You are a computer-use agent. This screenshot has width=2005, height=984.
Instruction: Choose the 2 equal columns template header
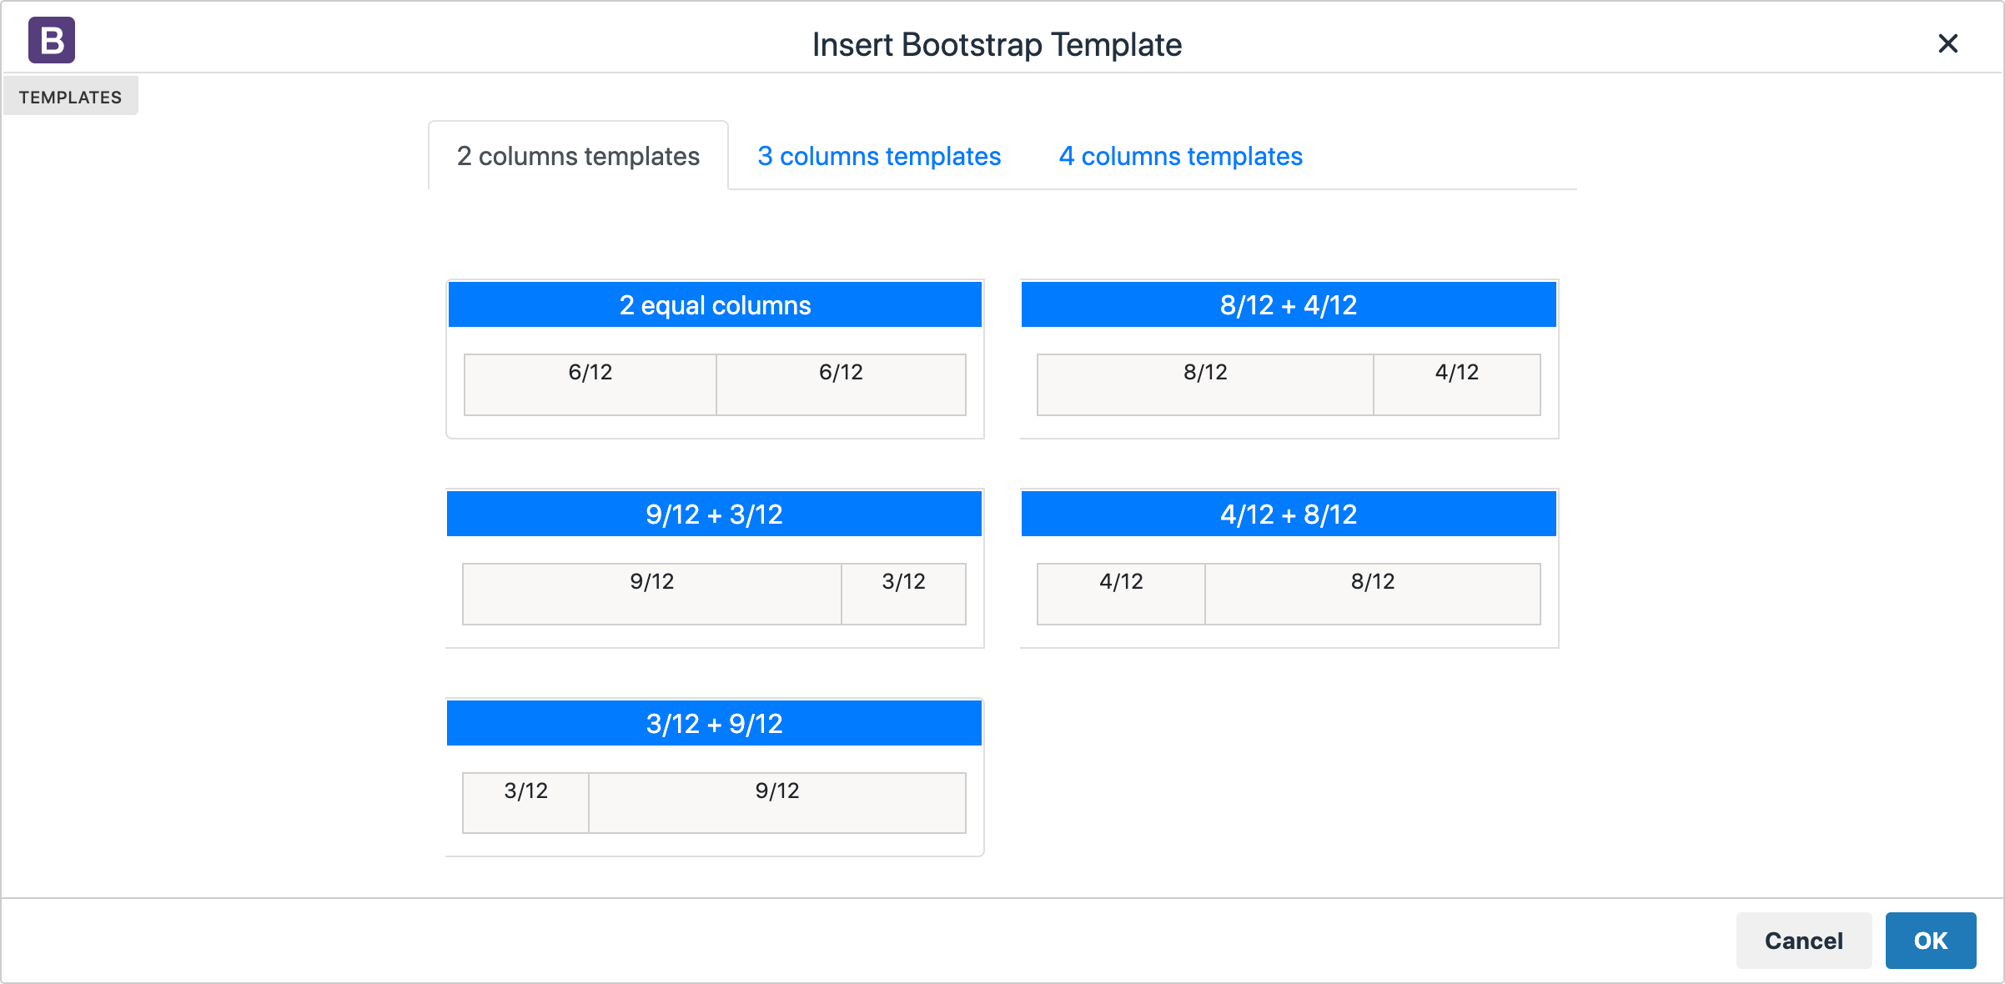[x=715, y=304]
